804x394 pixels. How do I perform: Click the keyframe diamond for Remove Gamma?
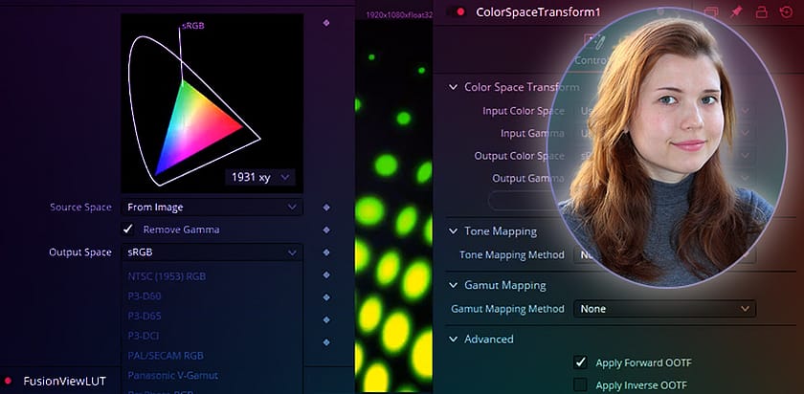click(x=326, y=230)
